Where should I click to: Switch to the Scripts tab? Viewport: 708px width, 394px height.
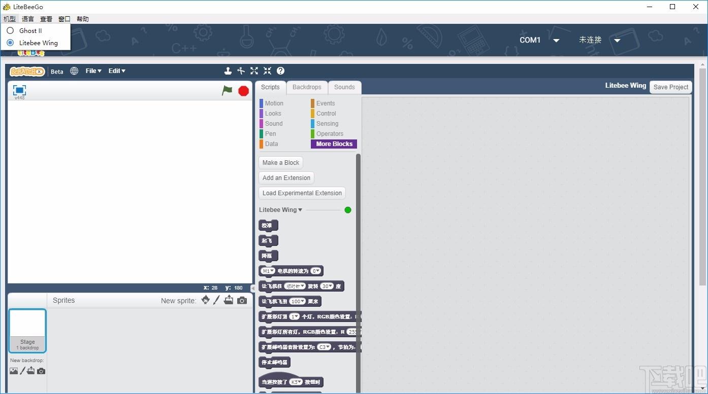click(270, 87)
